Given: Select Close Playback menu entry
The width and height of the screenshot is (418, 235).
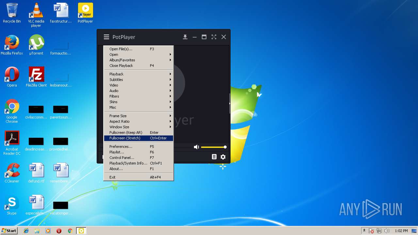Looking at the screenshot, I should pos(138,66).
